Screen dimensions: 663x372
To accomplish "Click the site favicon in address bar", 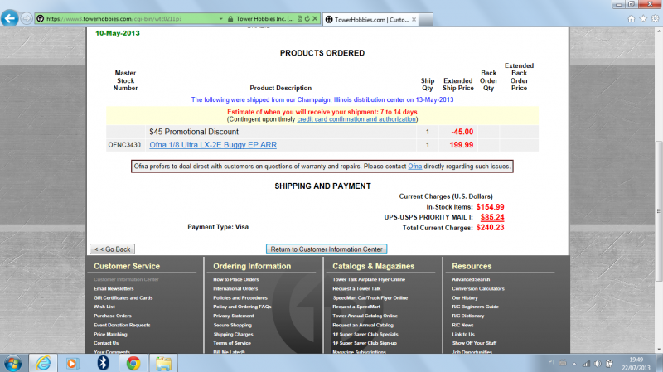I will (40, 18).
